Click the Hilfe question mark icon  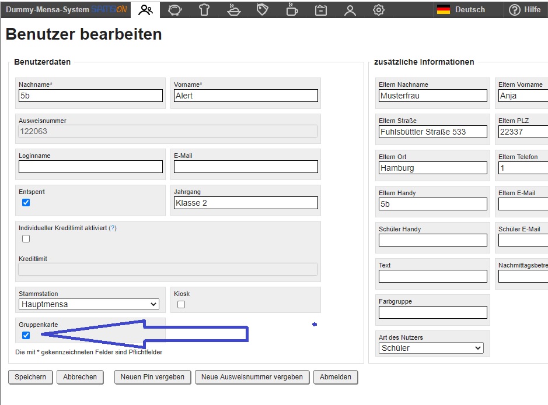click(x=515, y=10)
